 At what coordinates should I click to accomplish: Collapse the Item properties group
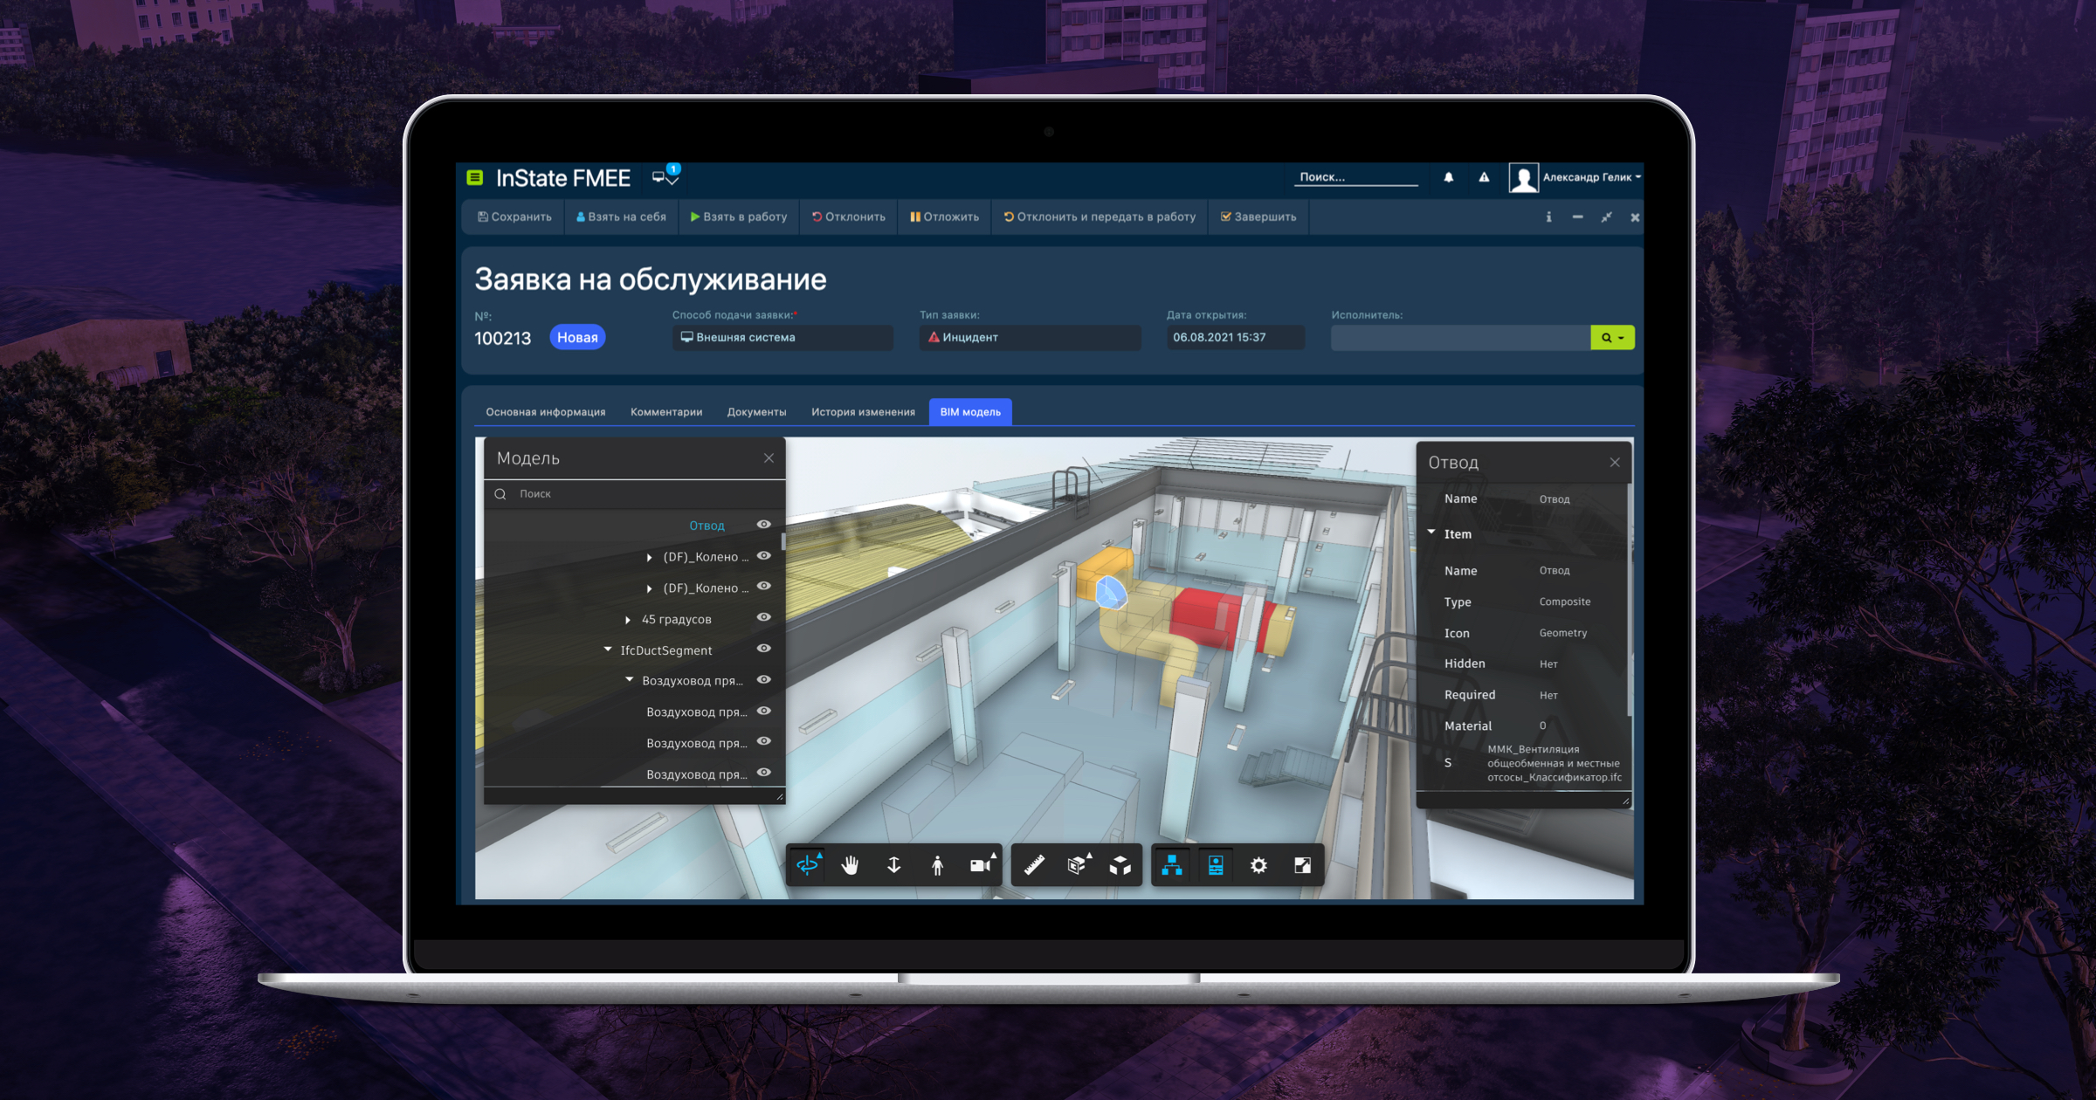click(1431, 533)
